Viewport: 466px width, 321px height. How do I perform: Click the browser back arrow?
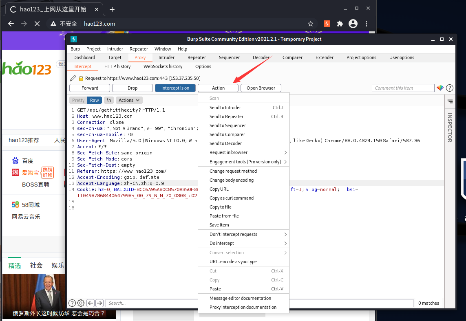tap(11, 24)
